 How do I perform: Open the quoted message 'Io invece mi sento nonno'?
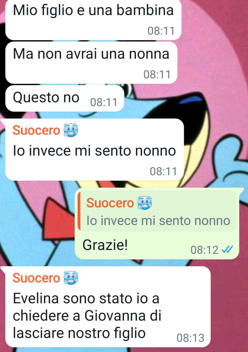(157, 211)
